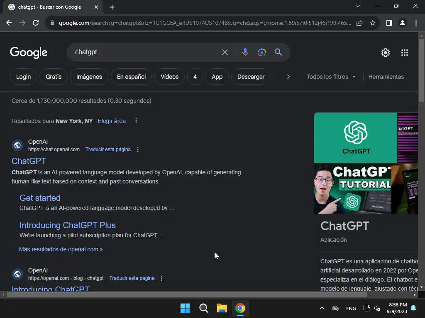The width and height of the screenshot is (425, 318).
Task: Open the ChatGPT result title link
Action: 29,161
